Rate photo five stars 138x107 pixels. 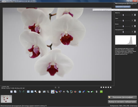111,87
